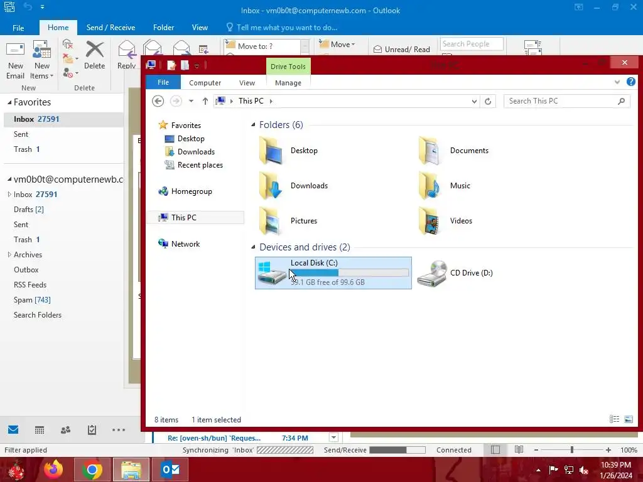
Task: Open Outlook File tab
Action: pyautogui.click(x=18, y=28)
